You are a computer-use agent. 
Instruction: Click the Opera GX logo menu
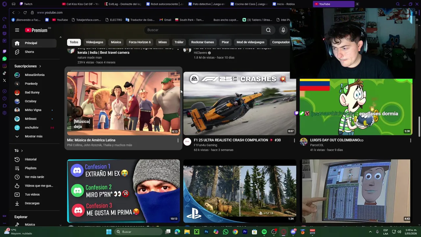tap(4, 4)
